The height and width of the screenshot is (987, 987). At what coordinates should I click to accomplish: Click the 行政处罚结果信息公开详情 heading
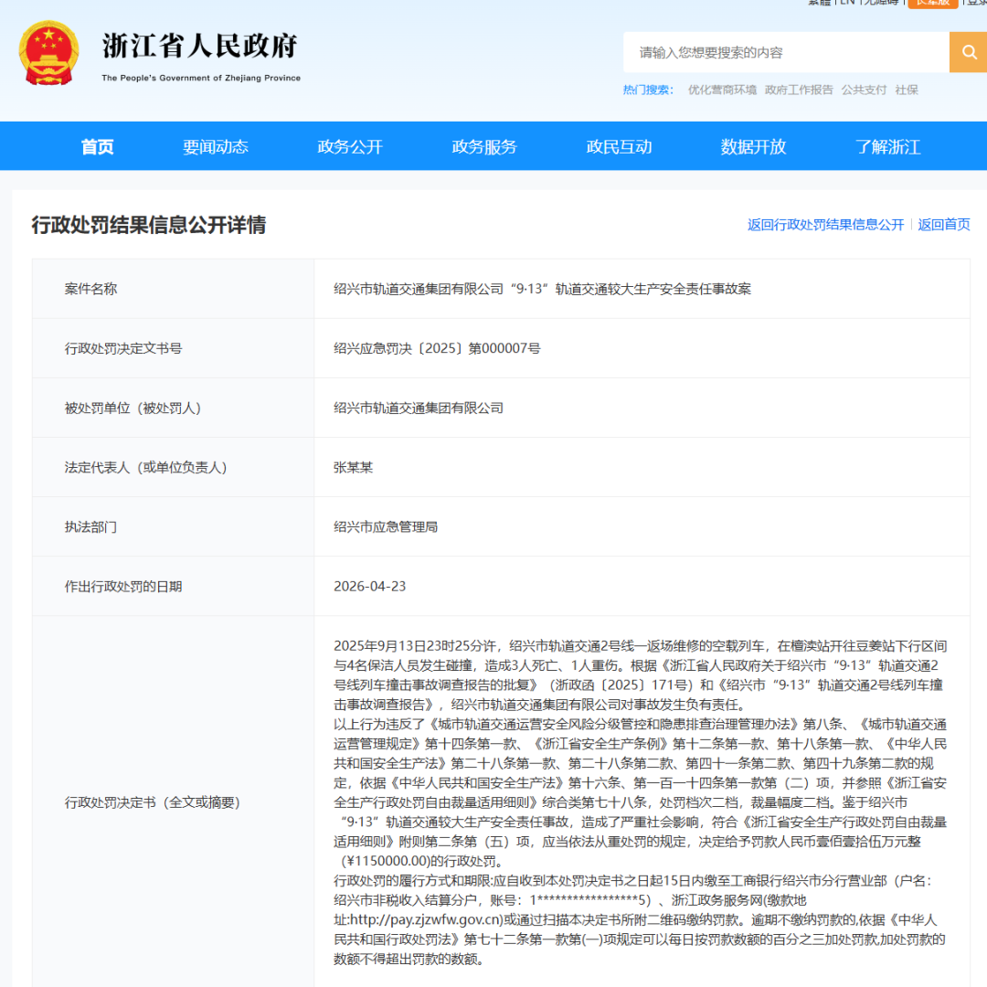click(x=149, y=225)
